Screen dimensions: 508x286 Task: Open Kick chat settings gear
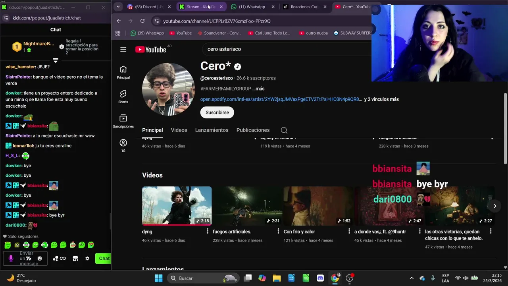coord(87,259)
